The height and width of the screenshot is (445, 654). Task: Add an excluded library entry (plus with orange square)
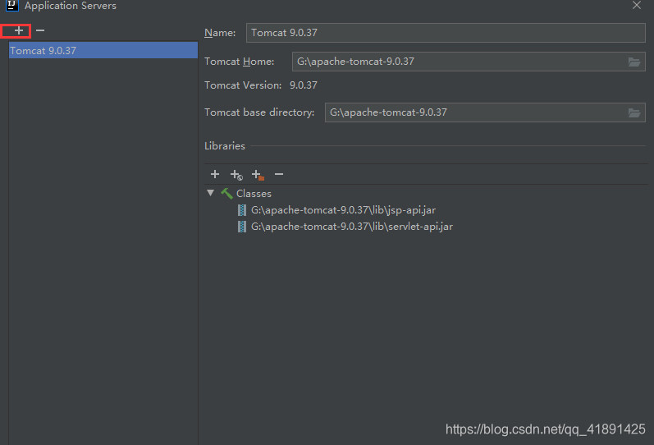click(x=258, y=175)
